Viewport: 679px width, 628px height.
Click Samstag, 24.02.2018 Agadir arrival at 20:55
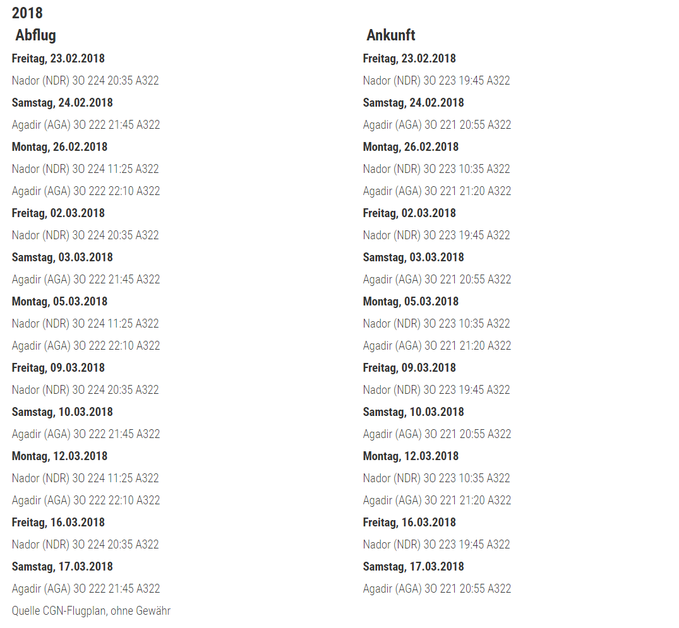pos(437,125)
